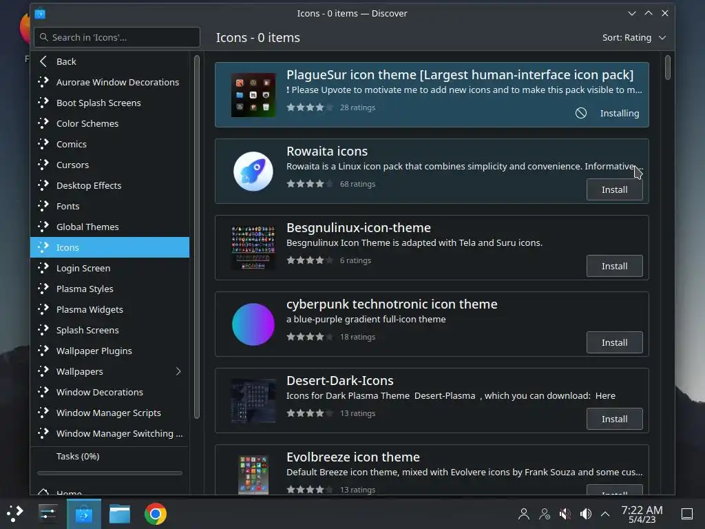705x529 pixels.
Task: Click the Show Desktop icon in the taskbar
Action: click(x=687, y=514)
